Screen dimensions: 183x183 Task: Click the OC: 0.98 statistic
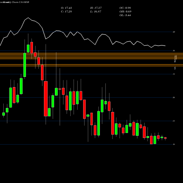(x=125, y=8)
